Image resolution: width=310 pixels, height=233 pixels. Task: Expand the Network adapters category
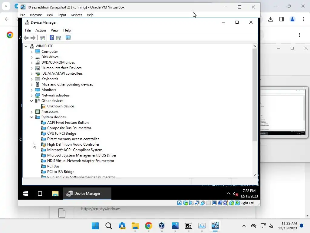pos(31,96)
